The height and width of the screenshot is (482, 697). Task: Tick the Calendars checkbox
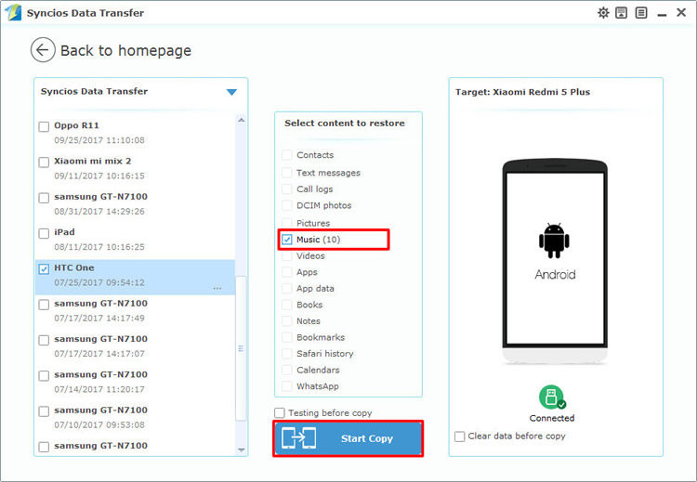pos(287,370)
